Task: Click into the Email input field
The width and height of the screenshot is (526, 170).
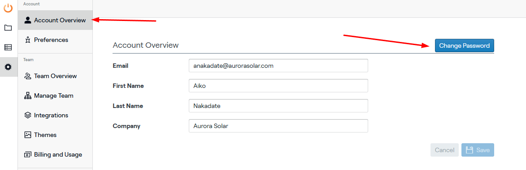Action: [x=278, y=66]
